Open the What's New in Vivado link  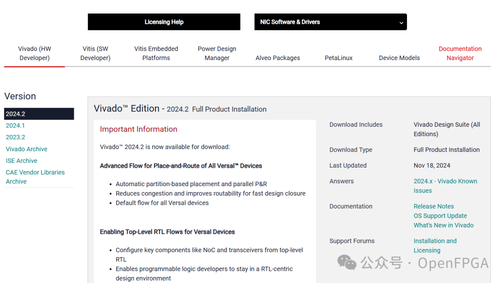tap(444, 225)
